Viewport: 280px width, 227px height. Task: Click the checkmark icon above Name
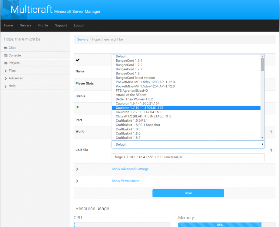[78, 60]
